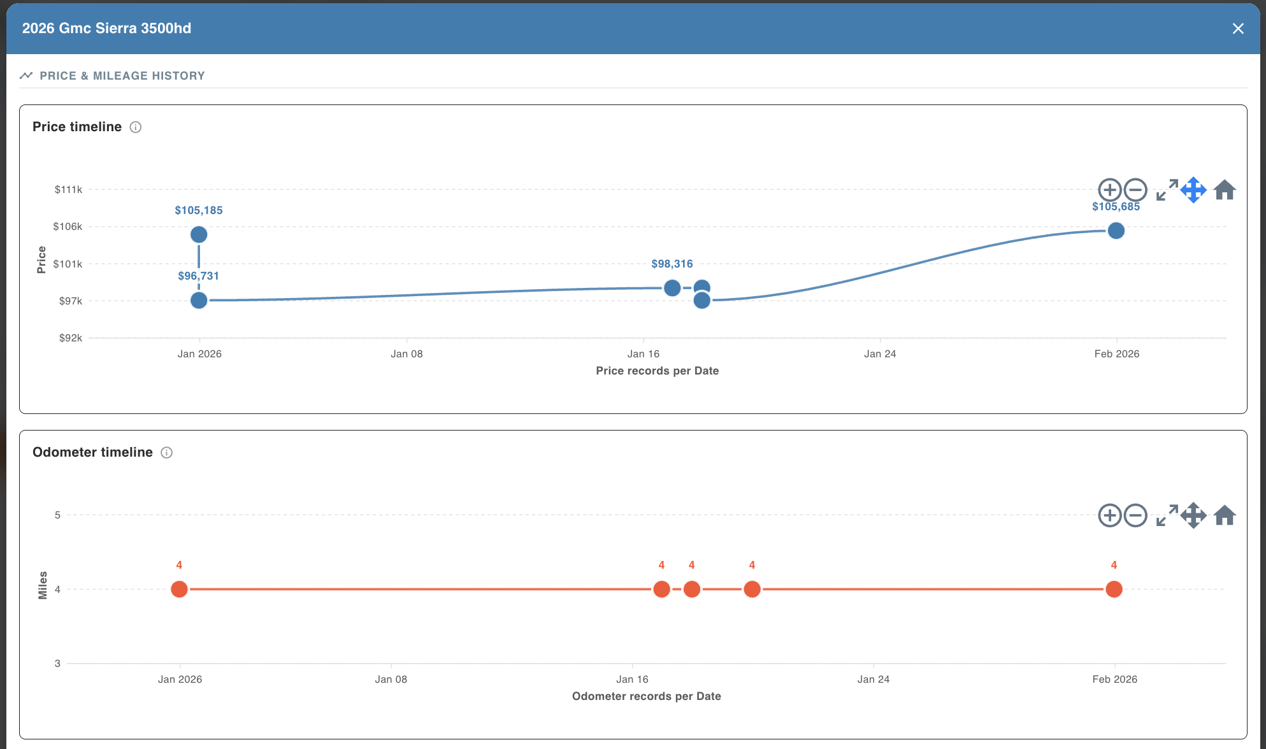Click the Price & Mileage History heading
Viewport: 1266px width, 749px height.
(122, 76)
